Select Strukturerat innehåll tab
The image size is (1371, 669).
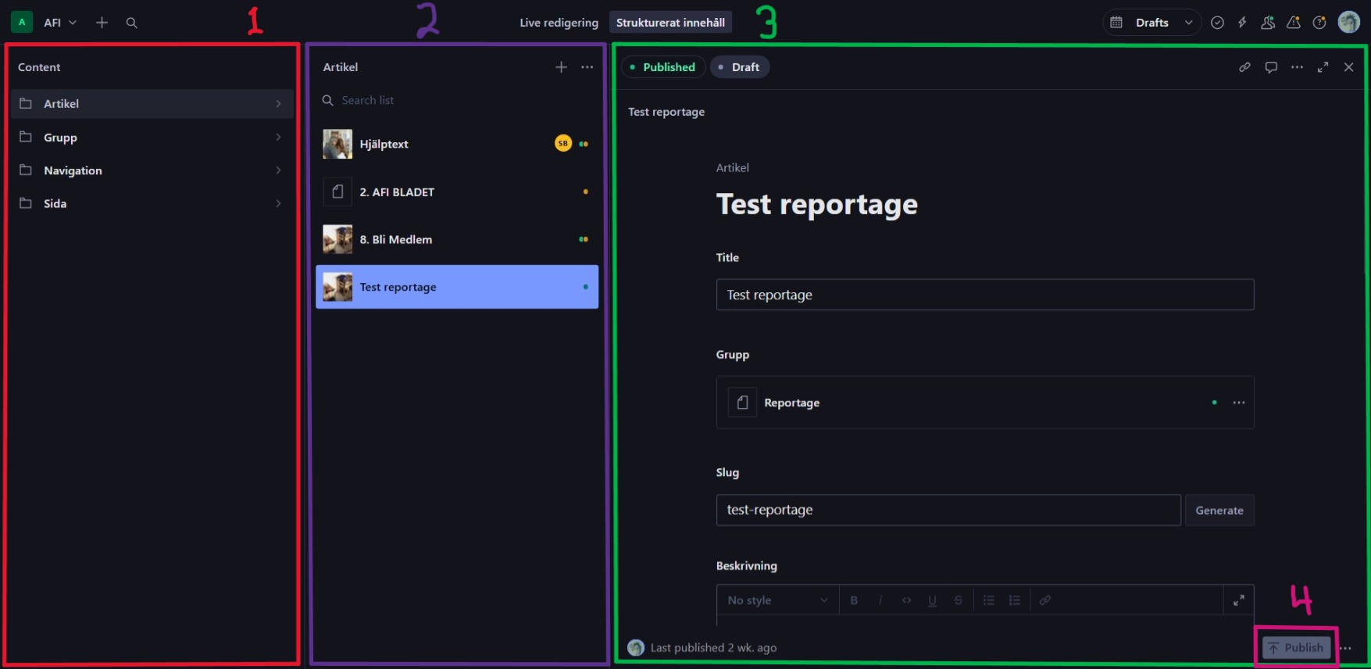click(670, 23)
